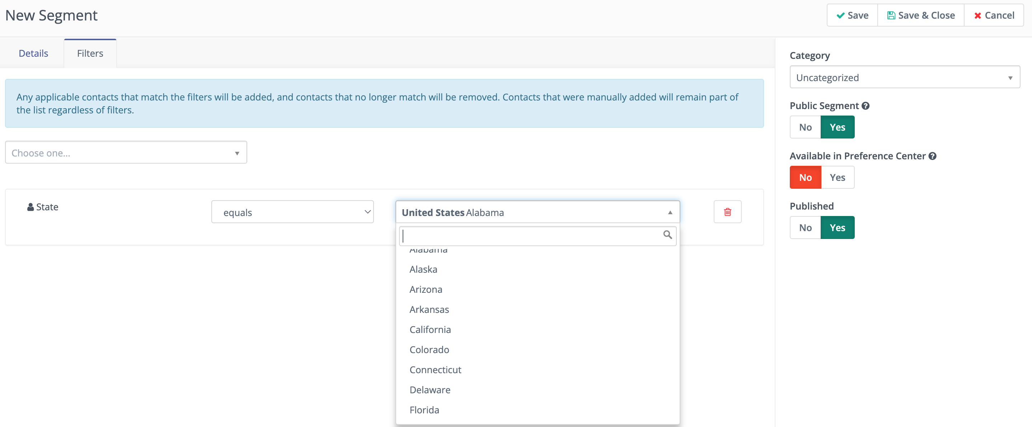Screen dimensions: 1032x427
Task: Click the Save & Close button
Action: coord(920,15)
